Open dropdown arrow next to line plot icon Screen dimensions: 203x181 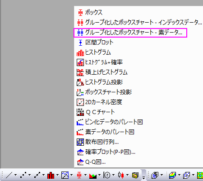(x=16, y=175)
